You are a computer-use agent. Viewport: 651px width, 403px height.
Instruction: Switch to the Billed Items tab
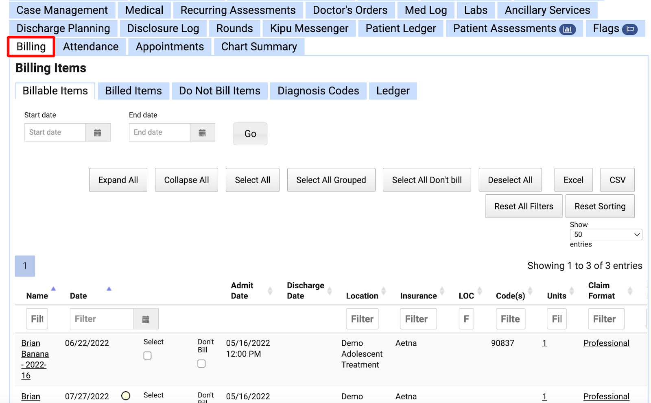[x=133, y=91]
